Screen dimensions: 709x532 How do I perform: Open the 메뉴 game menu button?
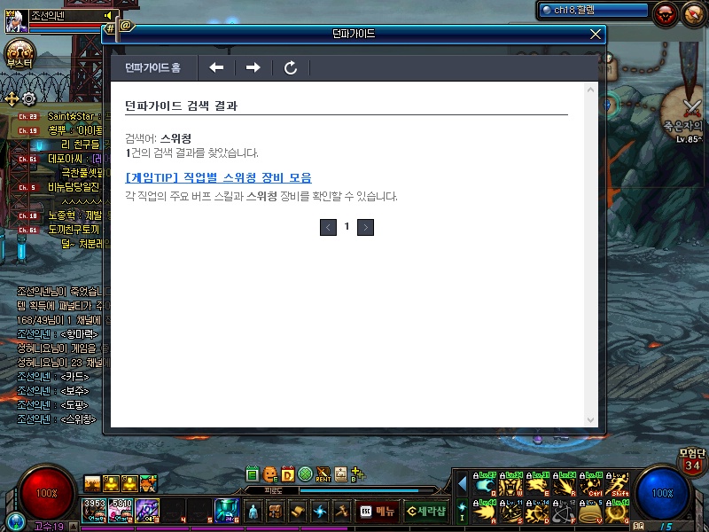377,512
